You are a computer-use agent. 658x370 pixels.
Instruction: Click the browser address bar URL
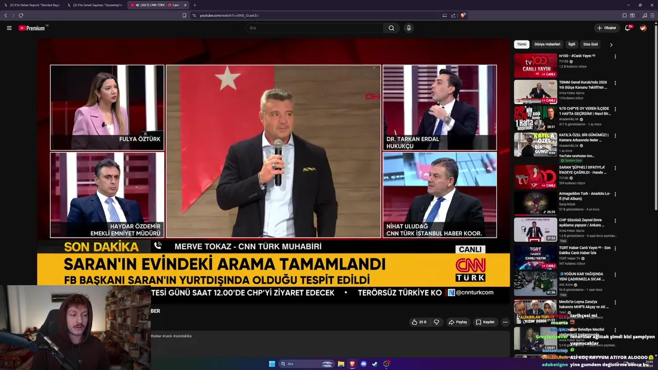(229, 15)
